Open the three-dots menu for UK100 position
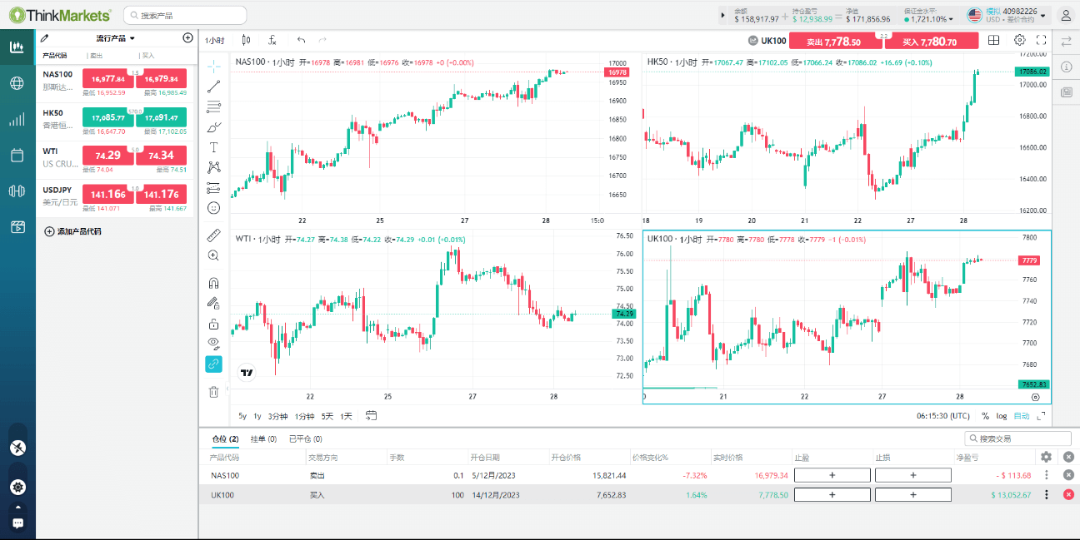 1047,494
